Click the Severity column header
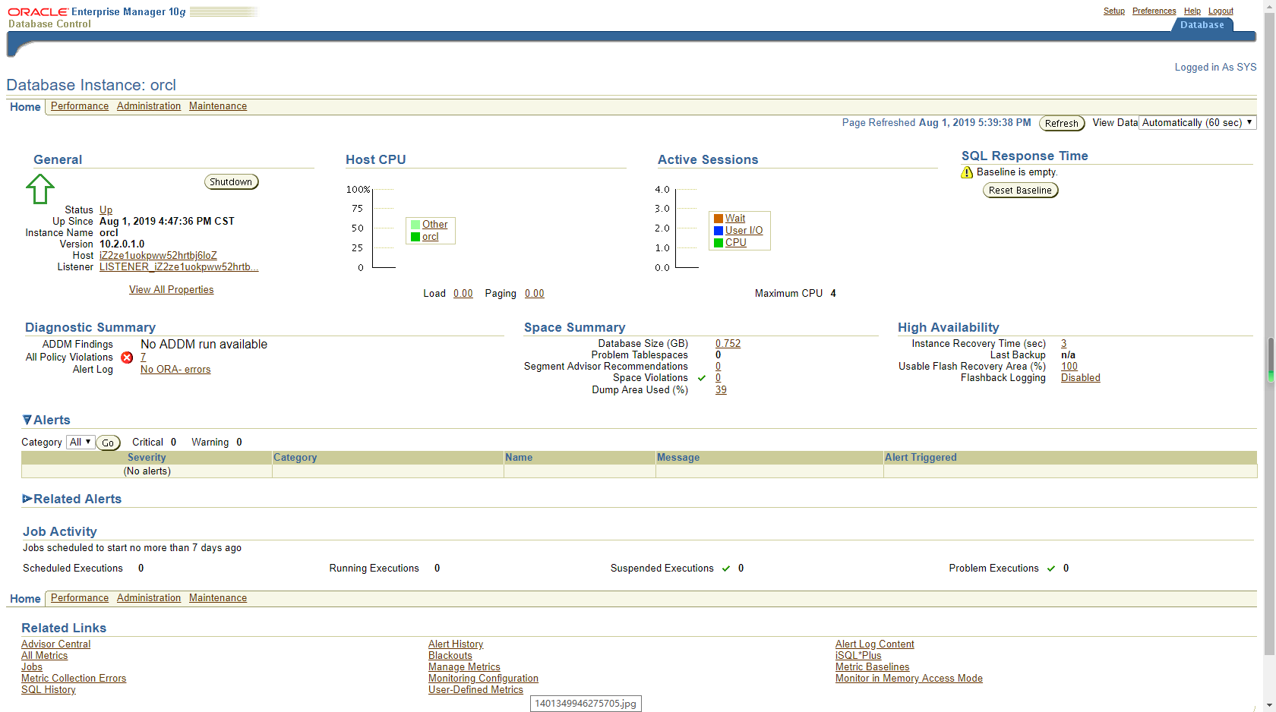The width and height of the screenshot is (1276, 712). pyautogui.click(x=147, y=458)
